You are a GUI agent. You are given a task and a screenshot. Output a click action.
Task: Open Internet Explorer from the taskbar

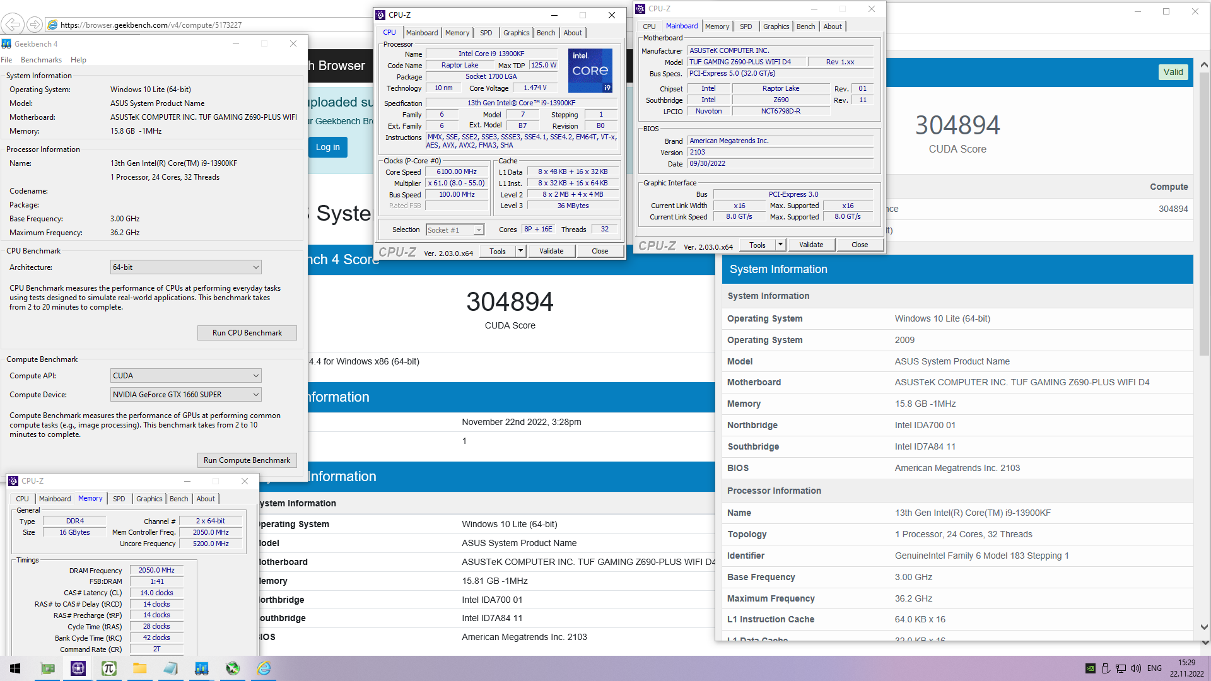(x=264, y=668)
